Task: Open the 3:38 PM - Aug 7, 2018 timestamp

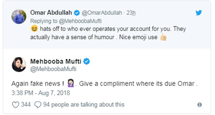Action: (x=40, y=93)
